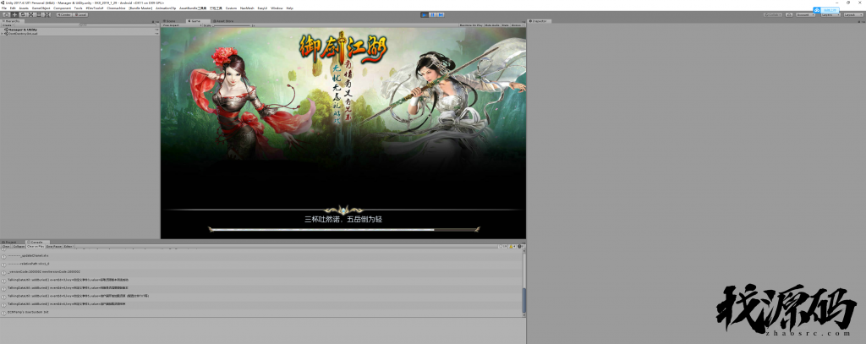This screenshot has width=866, height=344.
Task: Open the Edit menu
Action: [13, 8]
